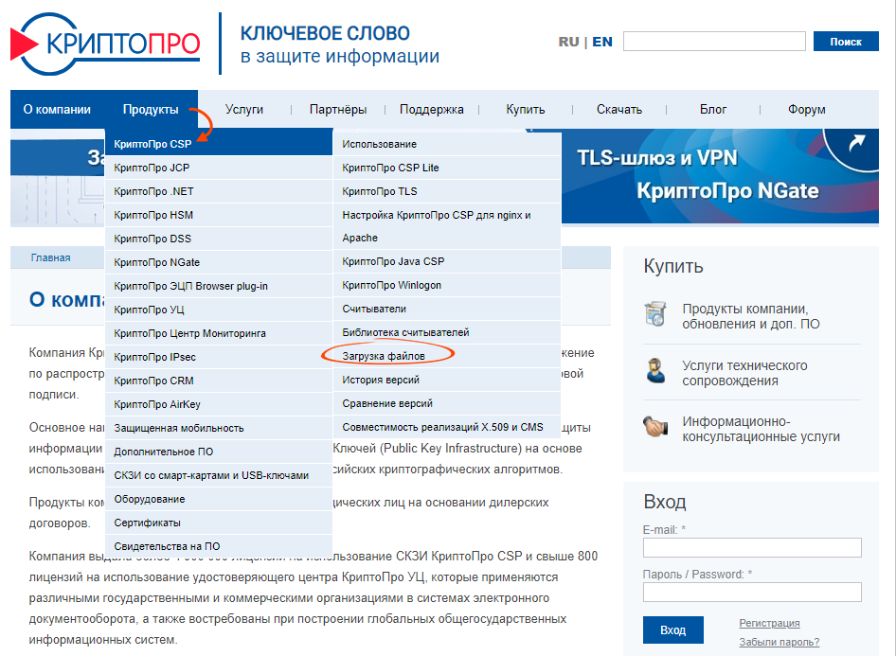Open the Скачать menu
Viewport: 896px width, 656px height.
click(619, 109)
